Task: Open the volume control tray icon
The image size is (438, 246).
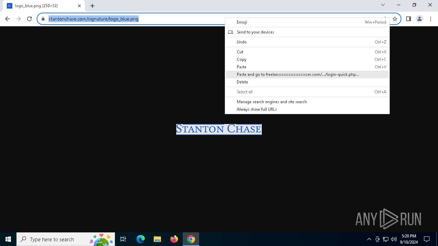Action: [394, 239]
